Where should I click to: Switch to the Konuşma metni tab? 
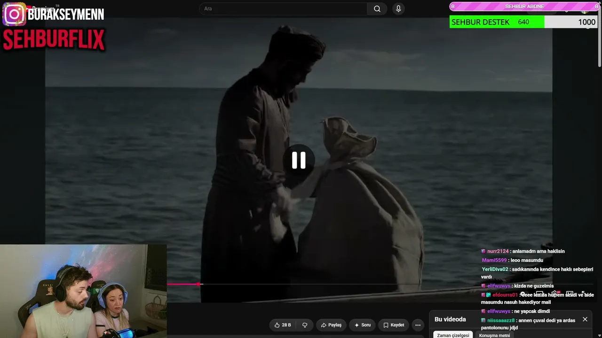494,335
